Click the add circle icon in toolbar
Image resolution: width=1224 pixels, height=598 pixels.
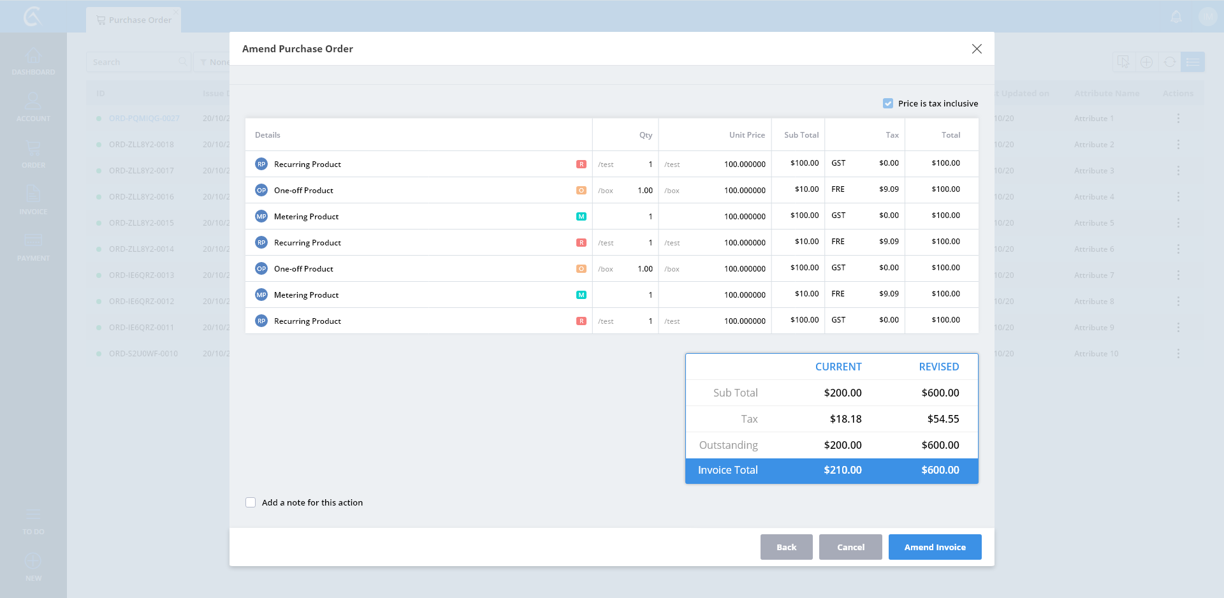[x=1146, y=62]
